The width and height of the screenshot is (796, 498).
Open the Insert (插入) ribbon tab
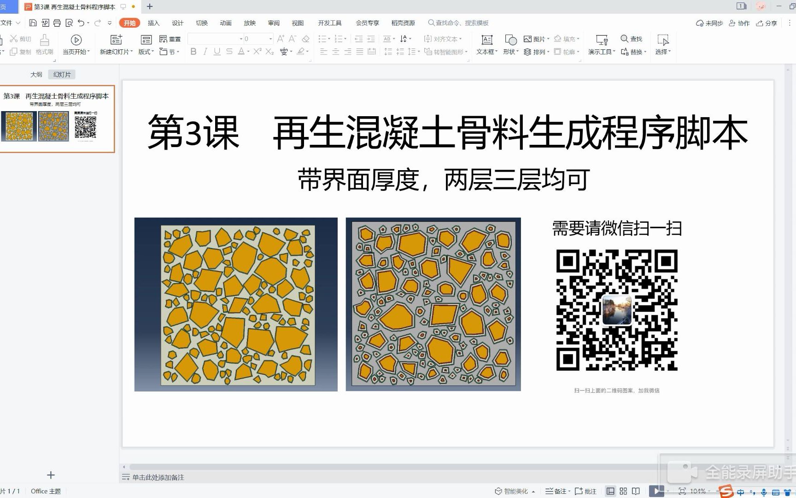click(x=153, y=23)
